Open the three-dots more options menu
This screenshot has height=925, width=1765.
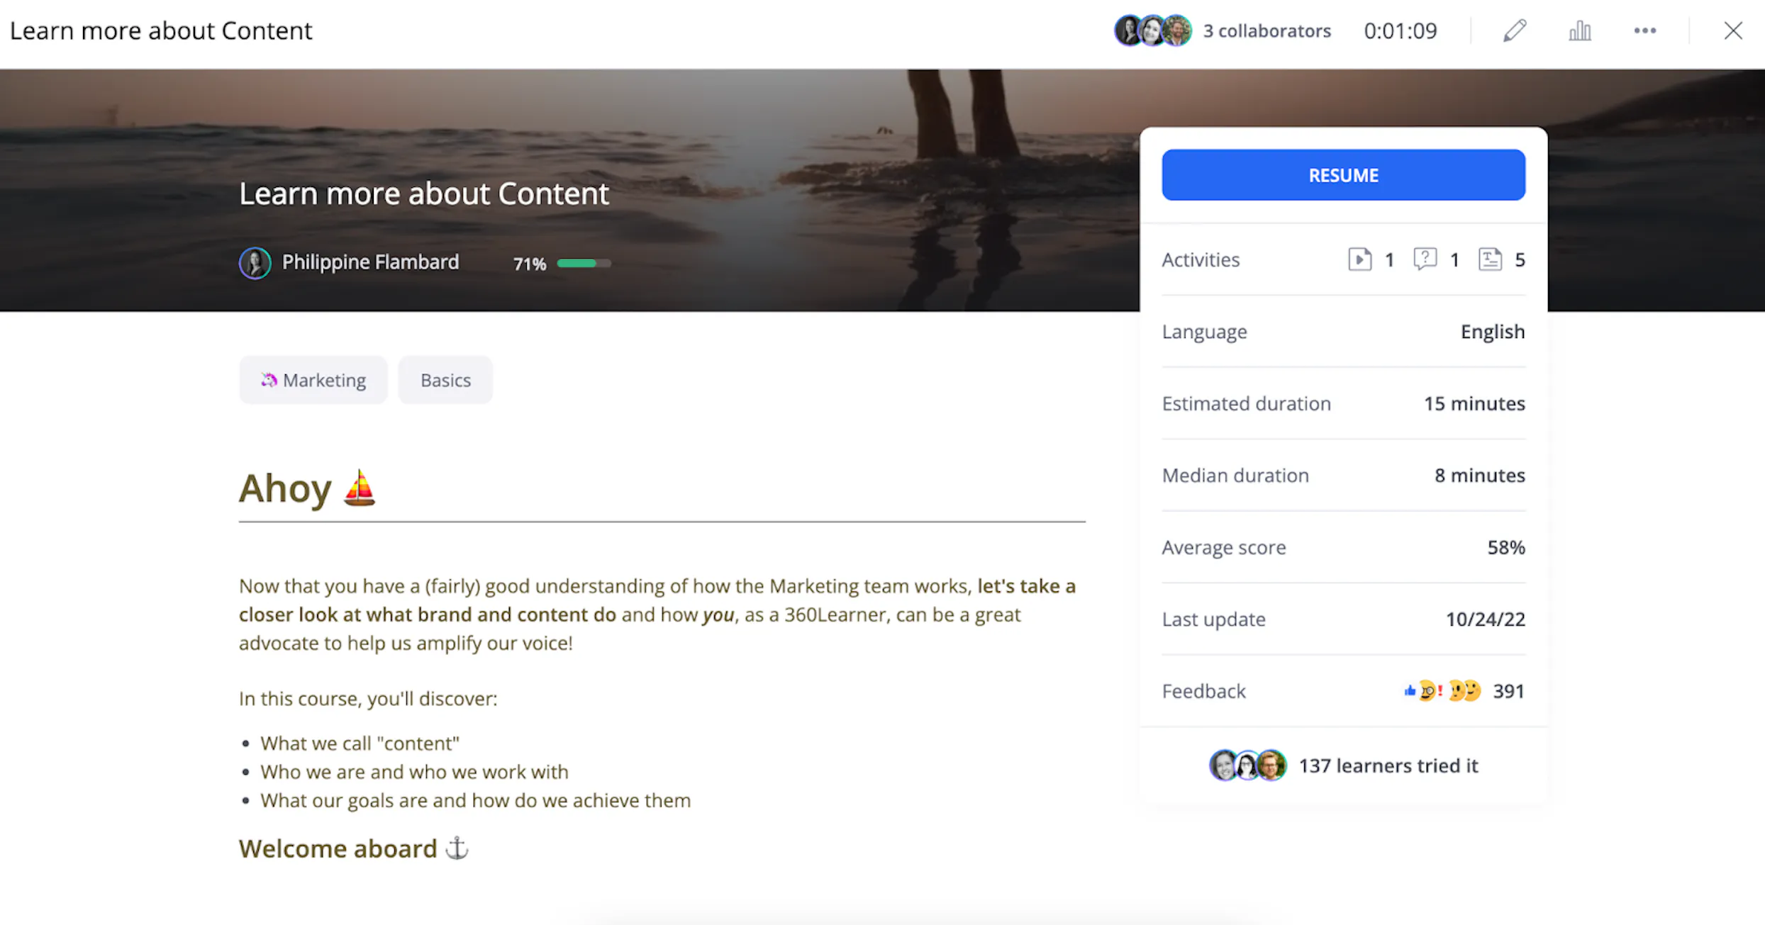click(1645, 30)
